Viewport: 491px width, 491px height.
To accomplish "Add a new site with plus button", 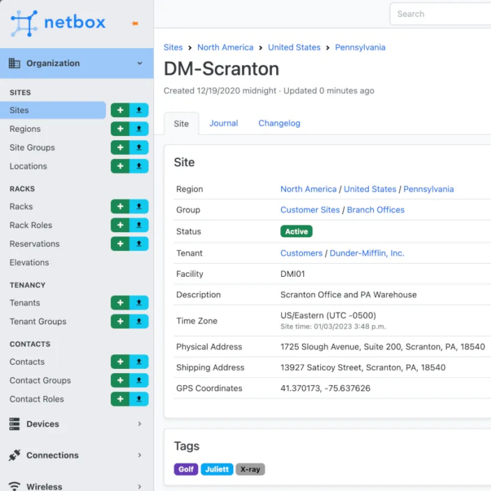I will point(120,110).
